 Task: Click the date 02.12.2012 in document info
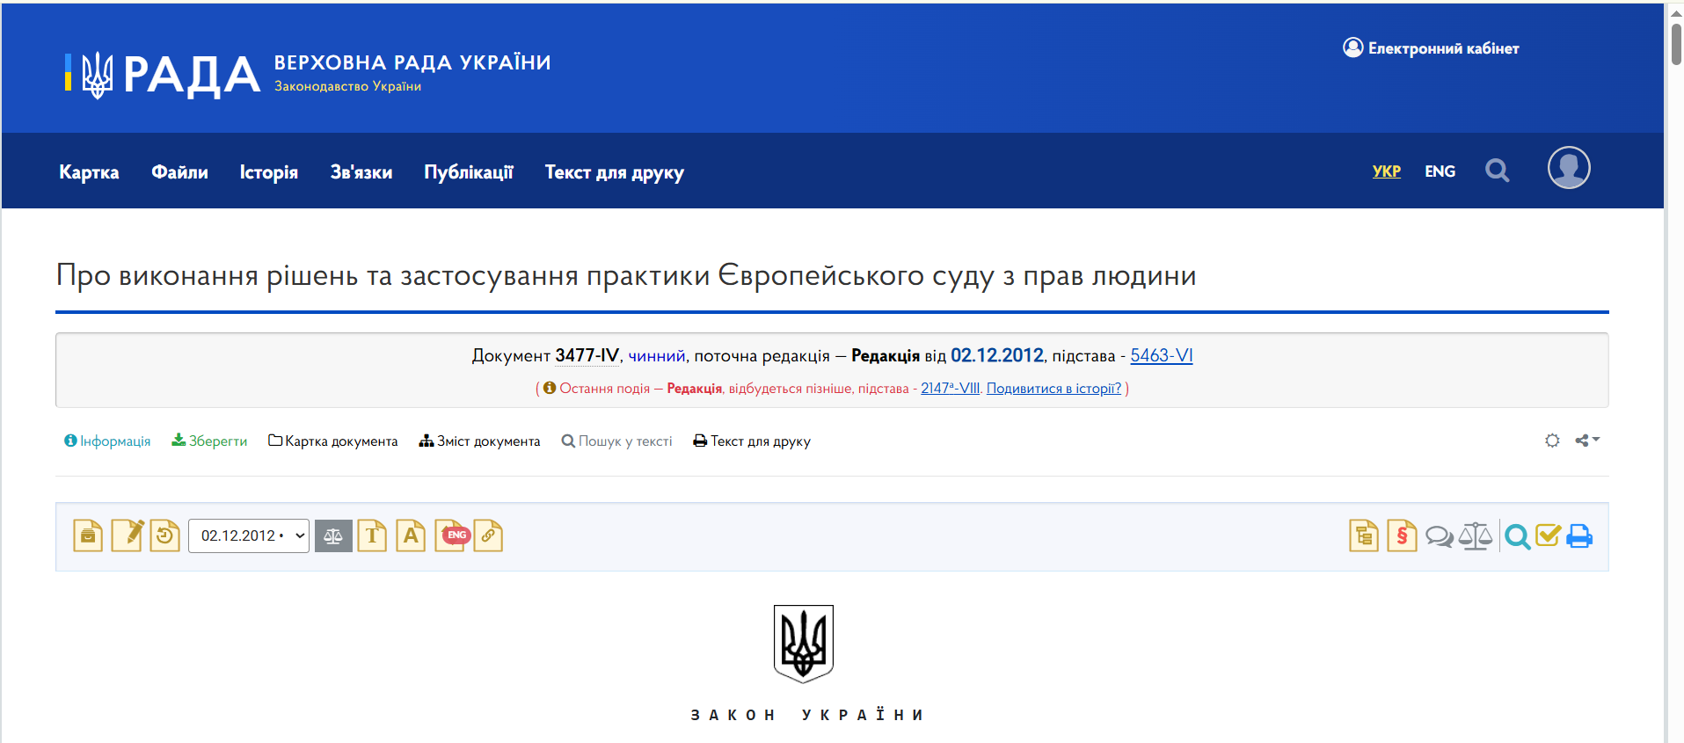997,355
